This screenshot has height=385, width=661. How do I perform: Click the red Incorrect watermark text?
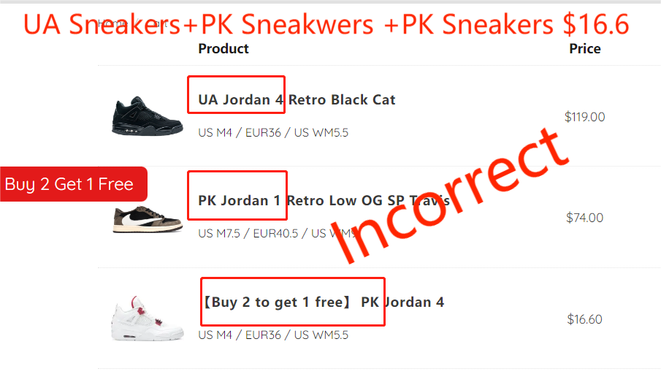[450, 196]
